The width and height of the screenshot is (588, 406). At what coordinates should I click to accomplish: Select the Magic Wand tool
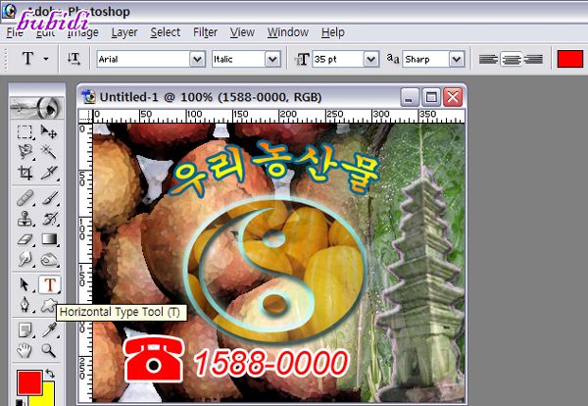[x=49, y=152]
